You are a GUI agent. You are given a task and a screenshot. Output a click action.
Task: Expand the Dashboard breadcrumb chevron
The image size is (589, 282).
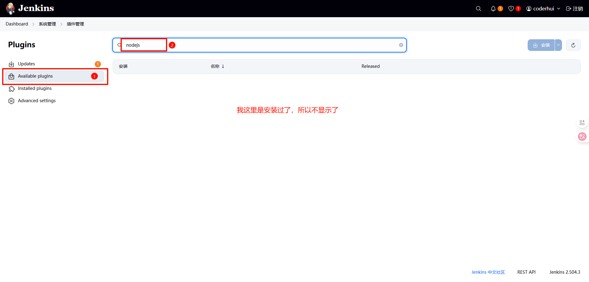[33, 24]
